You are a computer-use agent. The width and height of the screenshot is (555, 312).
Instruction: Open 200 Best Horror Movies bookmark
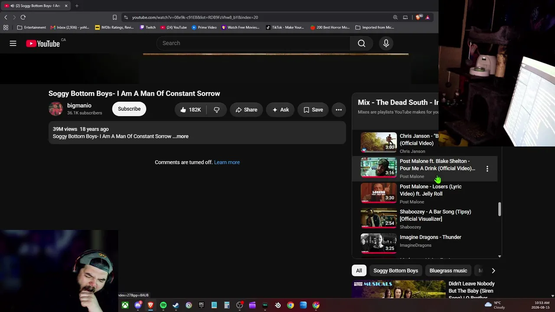click(x=330, y=27)
